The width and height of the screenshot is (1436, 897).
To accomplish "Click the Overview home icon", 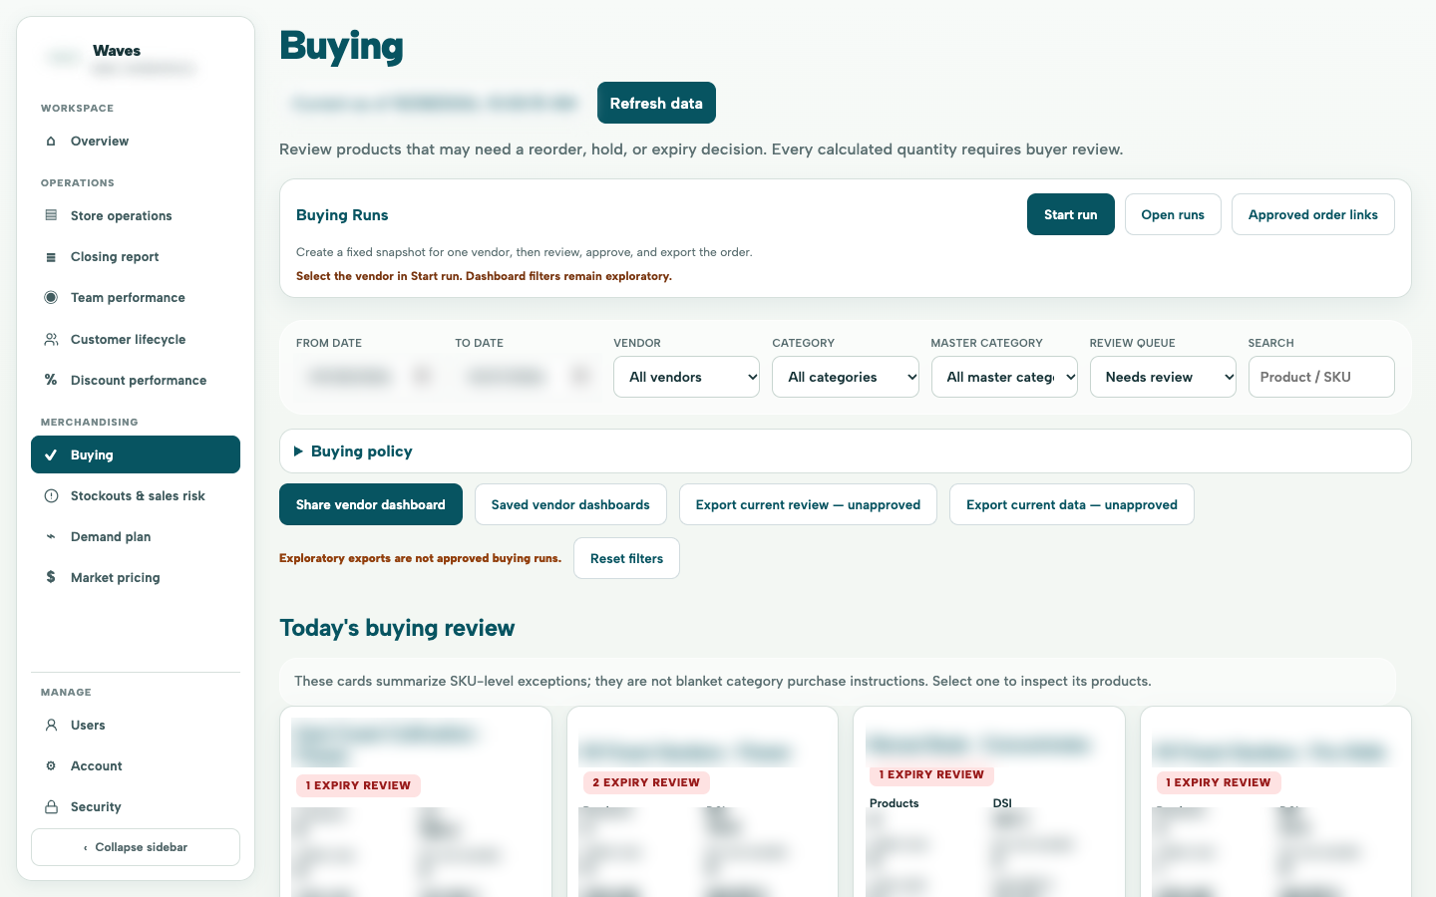I will [51, 142].
